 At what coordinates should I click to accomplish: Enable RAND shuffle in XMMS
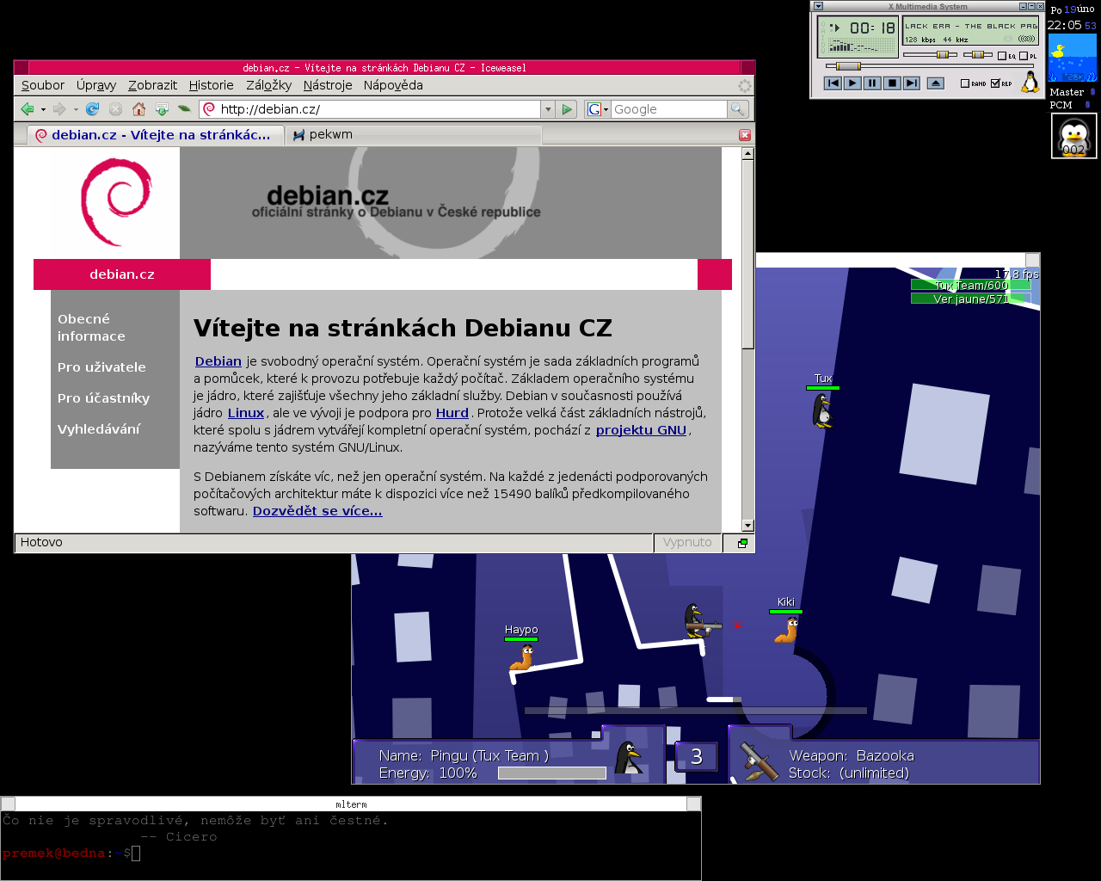coord(973,83)
